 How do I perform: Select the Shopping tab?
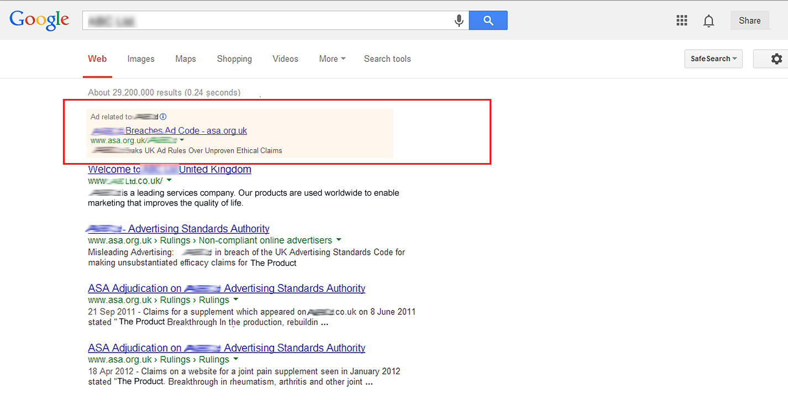(x=234, y=59)
